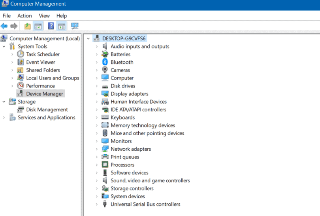
Task: Expand Audio inputs and outputs chevron
Action: (97, 47)
